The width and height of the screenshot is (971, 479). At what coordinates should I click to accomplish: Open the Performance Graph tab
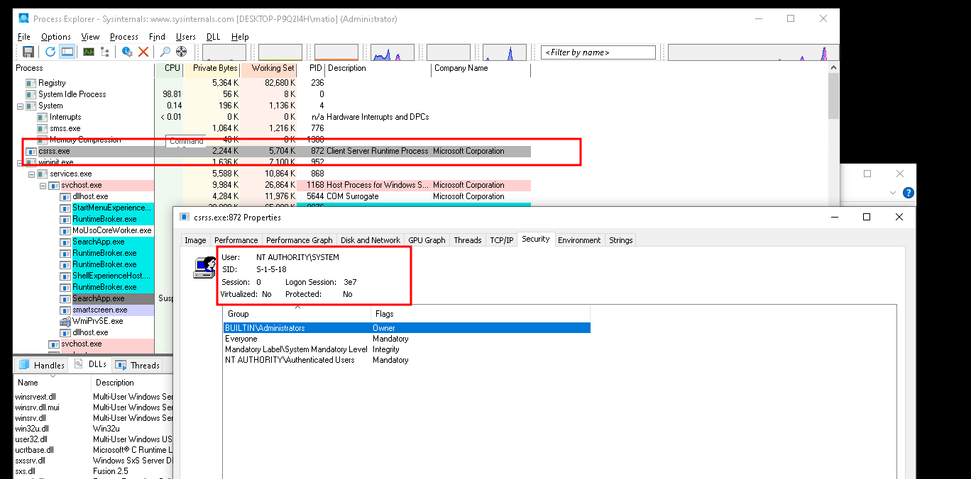pyautogui.click(x=299, y=240)
